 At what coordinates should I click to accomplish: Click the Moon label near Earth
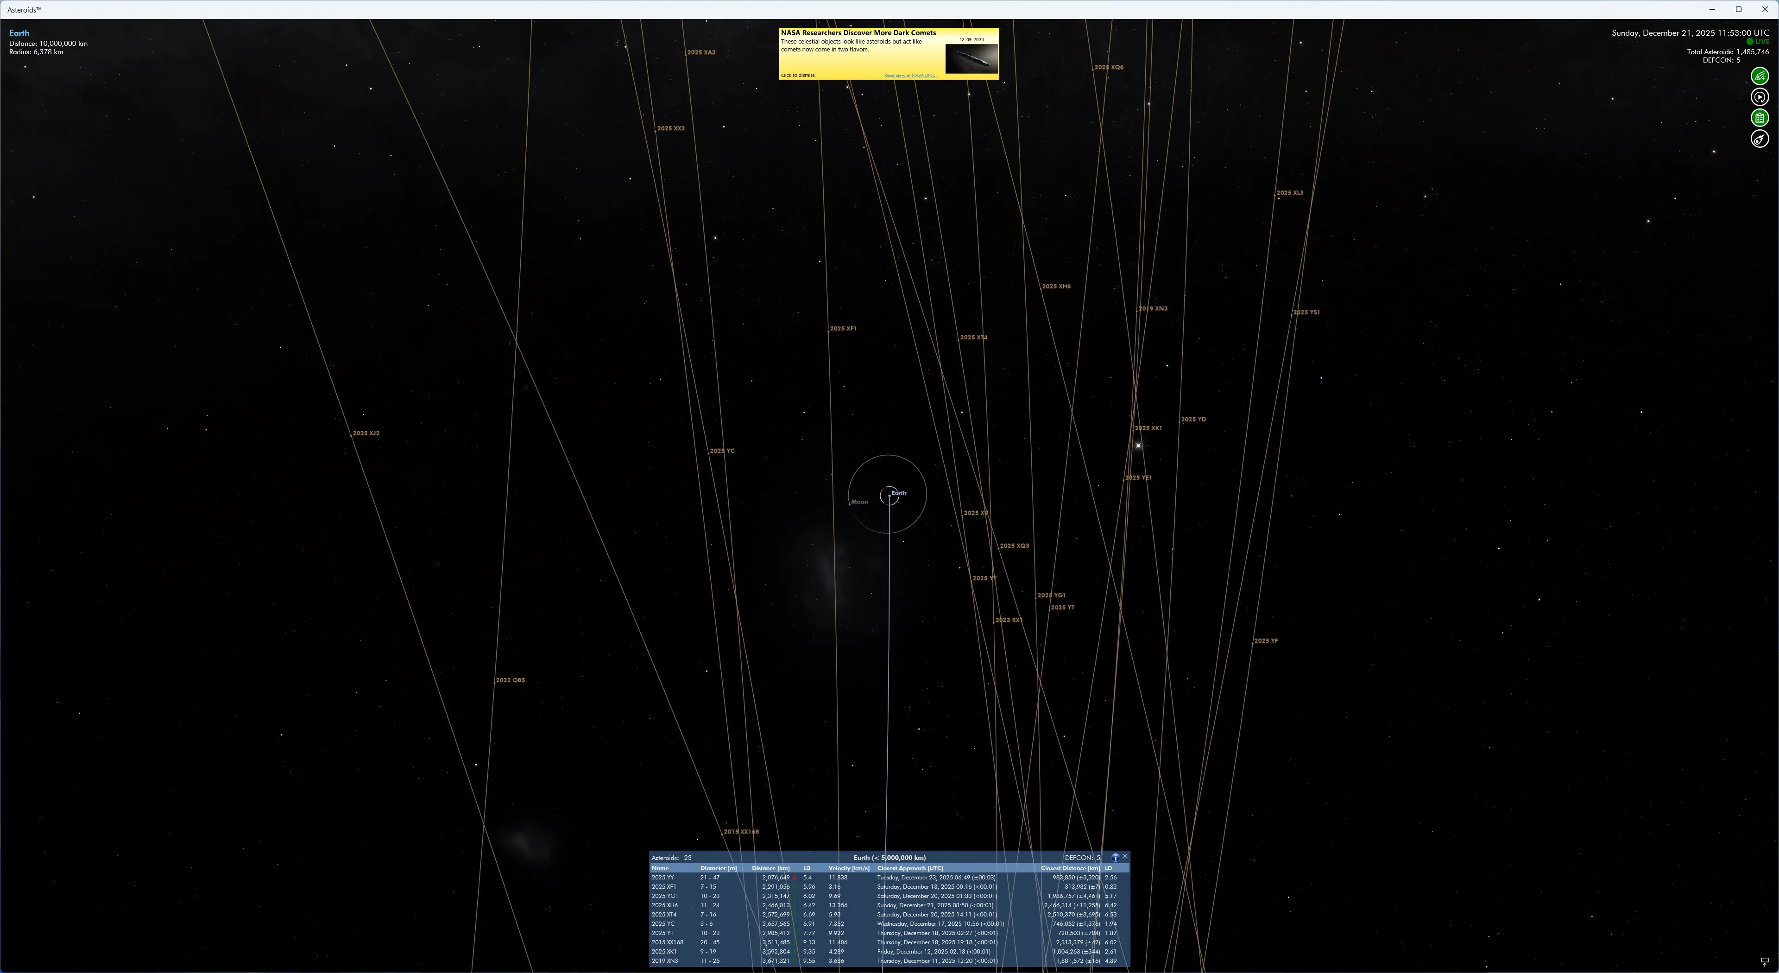(x=859, y=502)
